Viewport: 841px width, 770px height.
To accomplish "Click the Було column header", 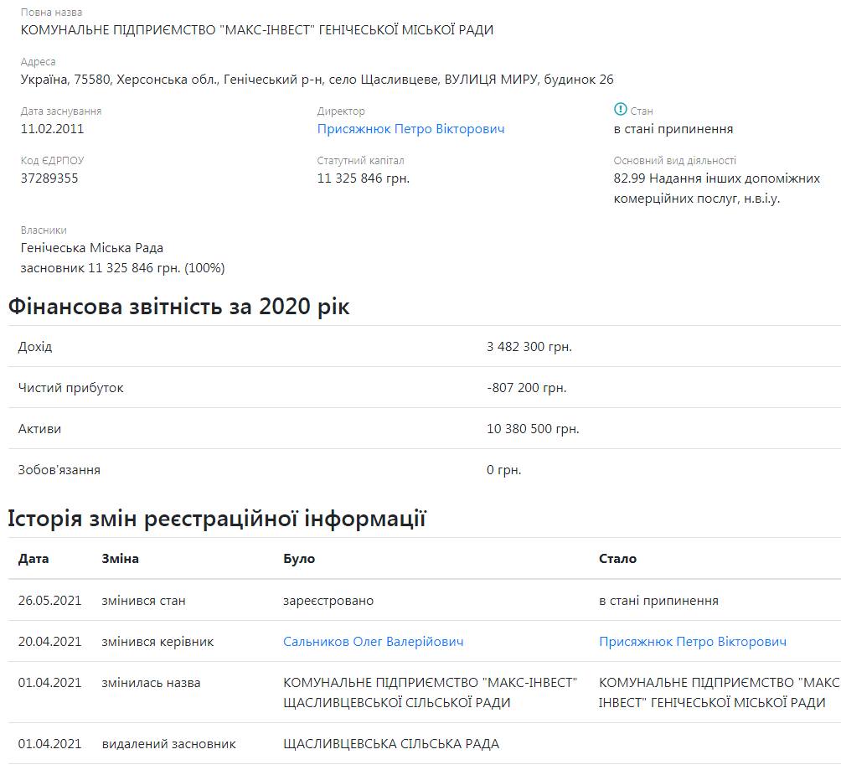I will click(x=299, y=559).
